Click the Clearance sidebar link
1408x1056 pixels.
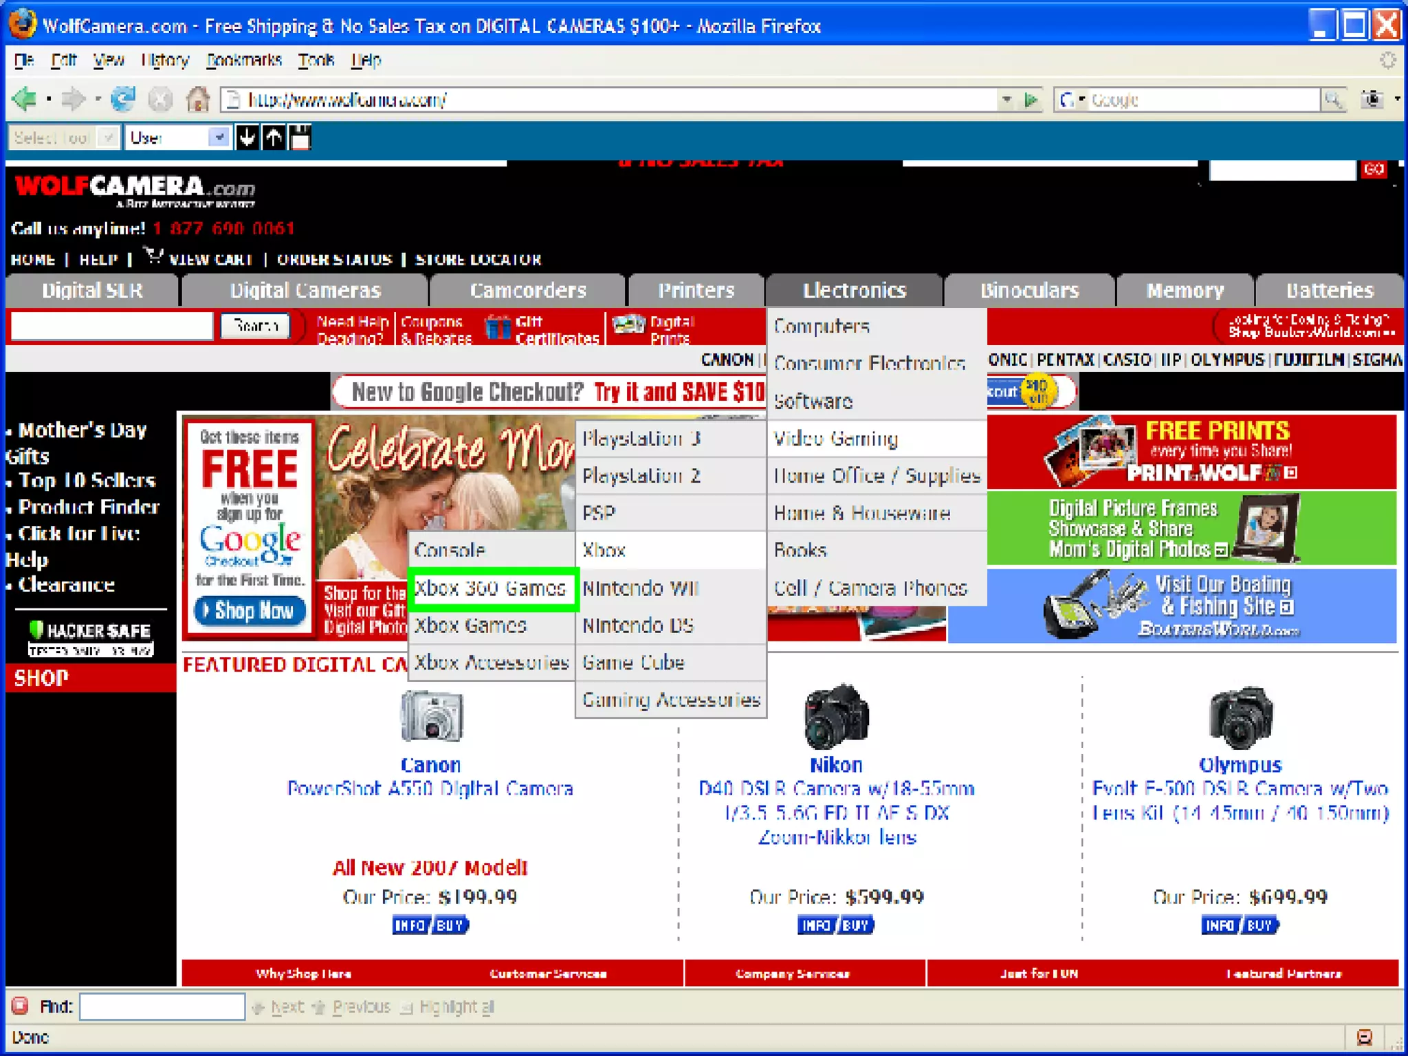click(x=66, y=585)
